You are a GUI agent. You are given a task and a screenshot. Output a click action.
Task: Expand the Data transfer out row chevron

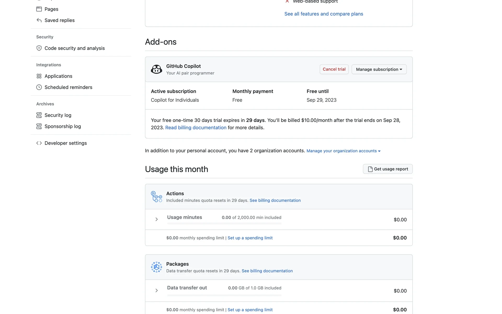point(156,290)
